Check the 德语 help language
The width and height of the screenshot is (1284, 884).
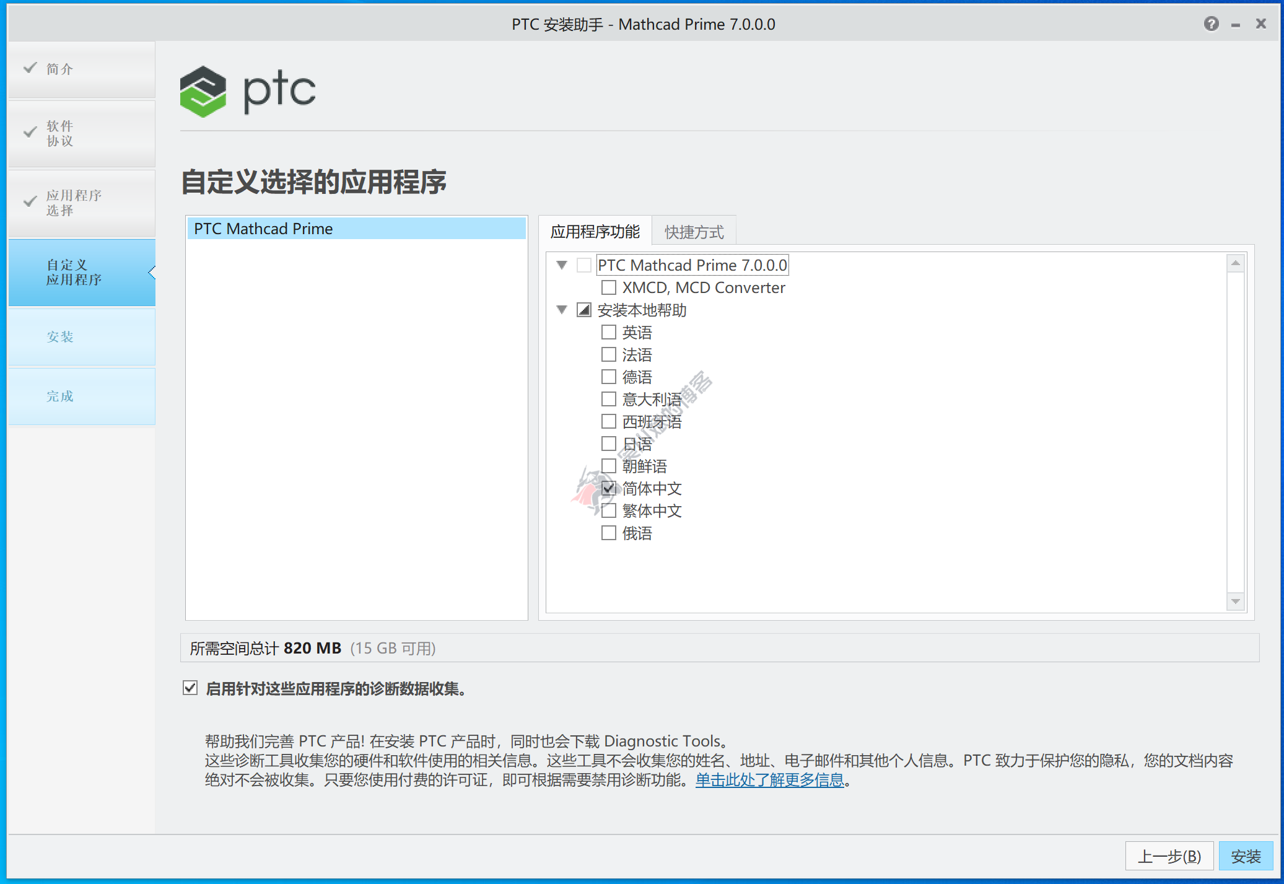(608, 377)
